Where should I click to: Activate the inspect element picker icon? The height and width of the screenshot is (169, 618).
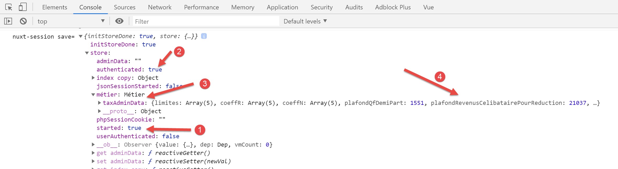[x=9, y=7]
